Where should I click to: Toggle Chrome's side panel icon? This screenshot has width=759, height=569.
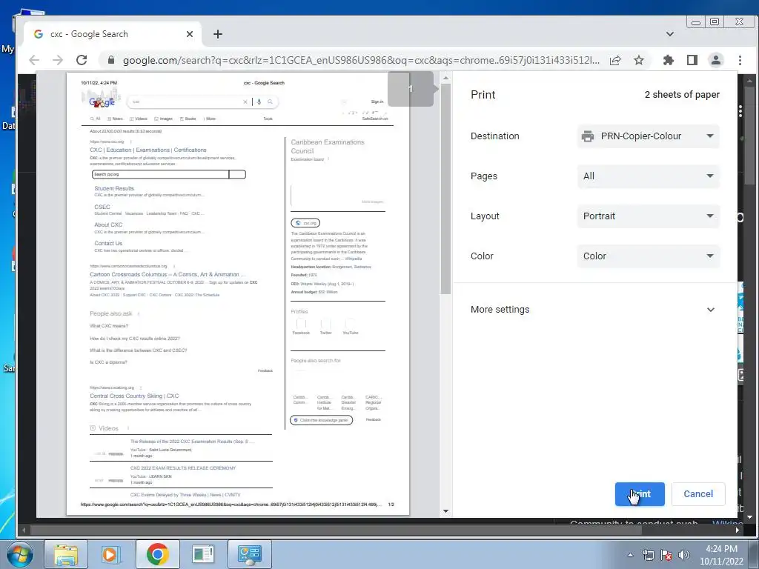[692, 60]
